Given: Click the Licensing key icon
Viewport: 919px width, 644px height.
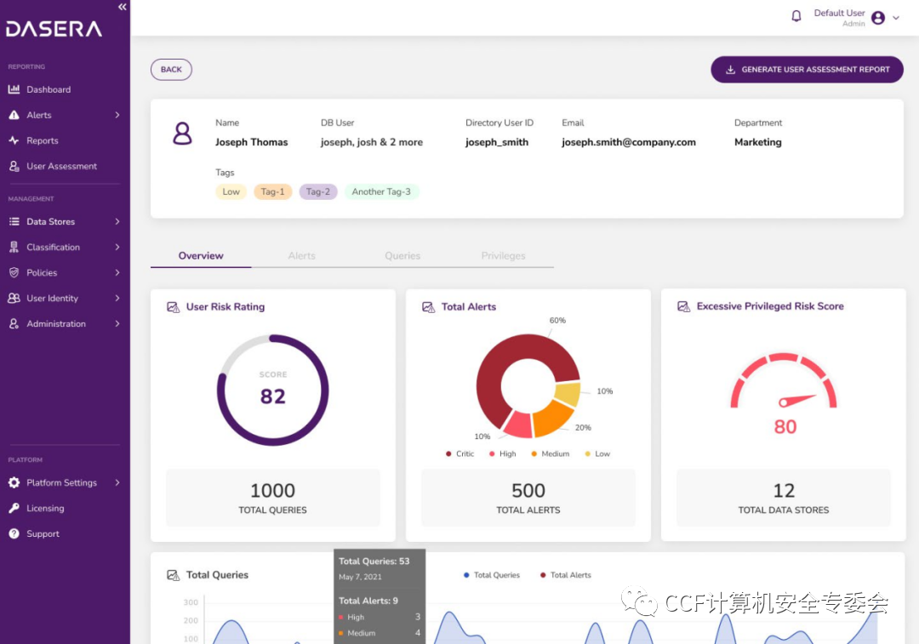Looking at the screenshot, I should click(14, 508).
